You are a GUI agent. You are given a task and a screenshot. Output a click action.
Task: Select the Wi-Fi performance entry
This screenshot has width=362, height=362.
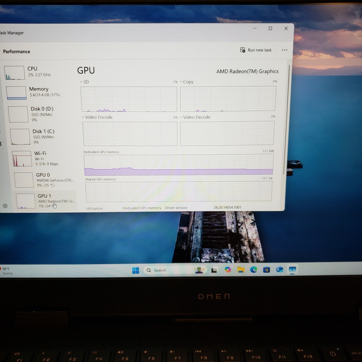(x=40, y=158)
